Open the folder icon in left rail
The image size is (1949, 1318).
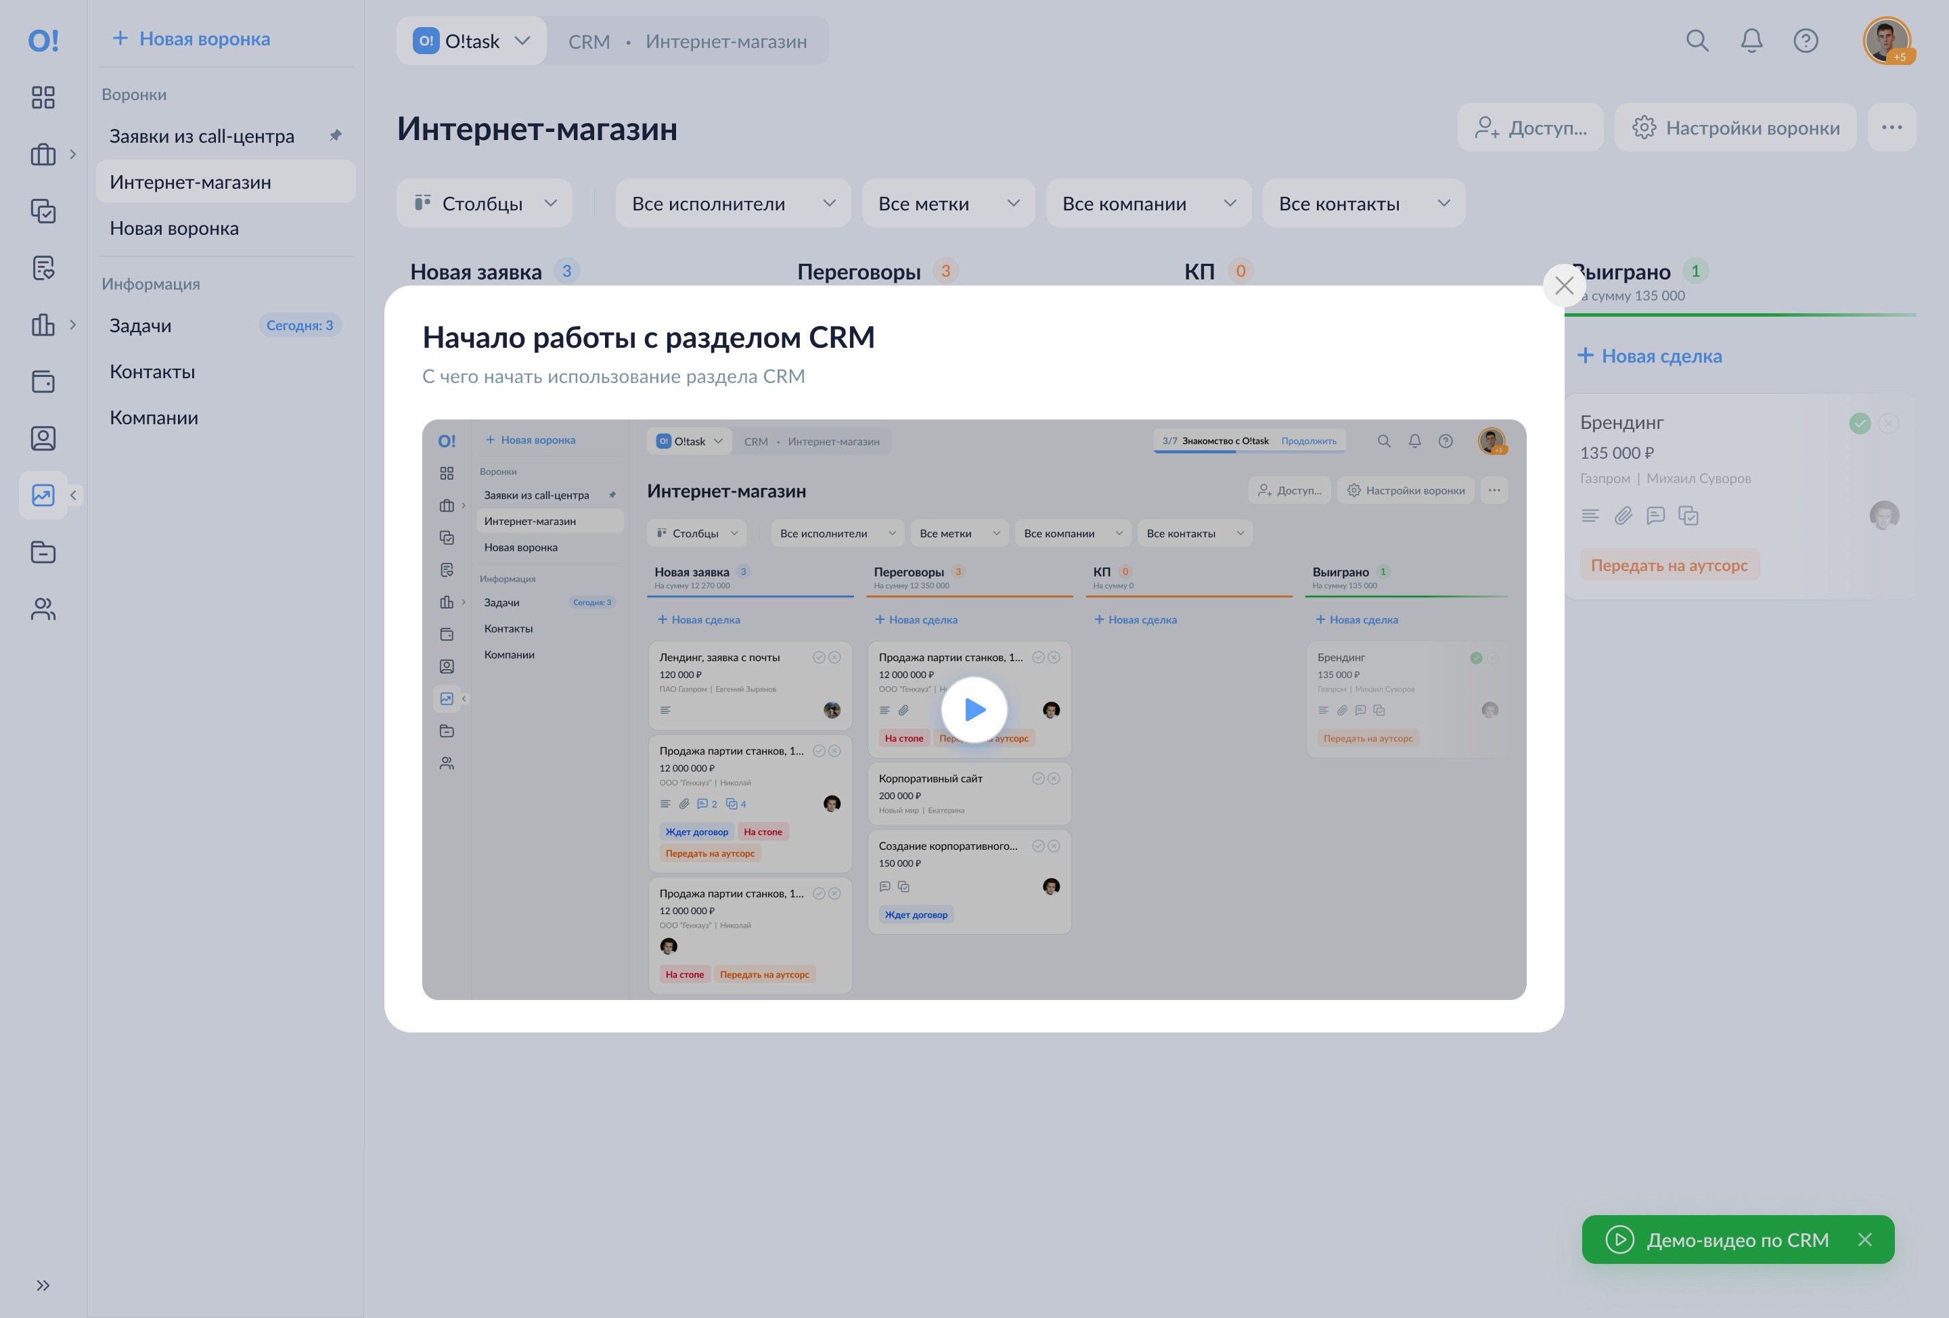pyautogui.click(x=43, y=553)
